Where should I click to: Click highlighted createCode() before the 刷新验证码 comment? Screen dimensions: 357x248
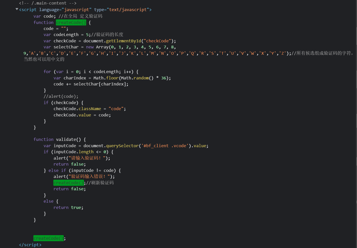point(68,183)
